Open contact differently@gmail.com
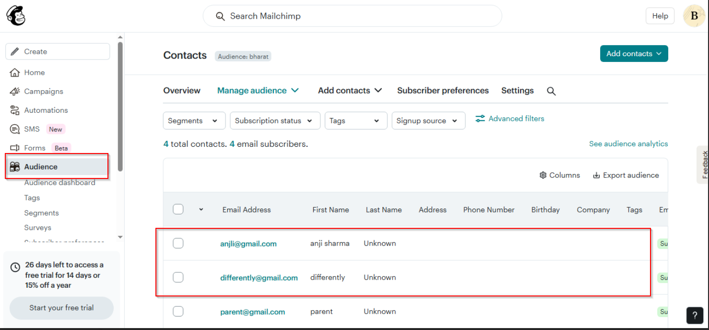The height and width of the screenshot is (330, 709). 259,278
